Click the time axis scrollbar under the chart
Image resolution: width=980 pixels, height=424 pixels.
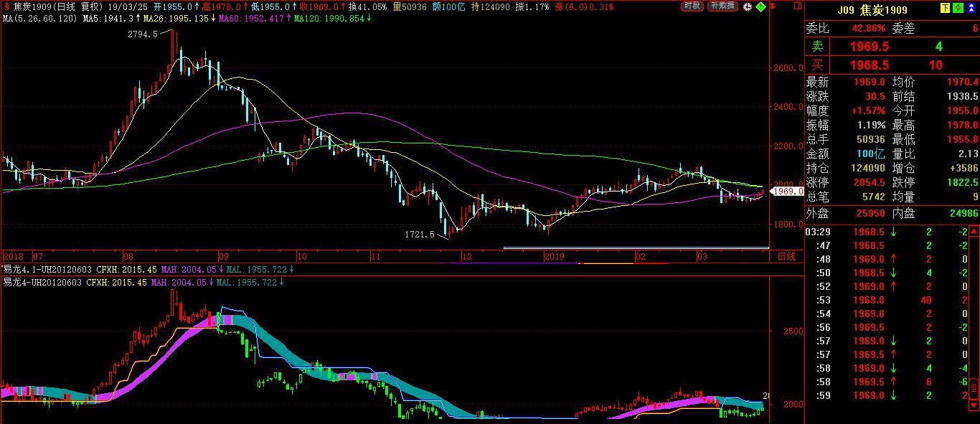[x=636, y=248]
